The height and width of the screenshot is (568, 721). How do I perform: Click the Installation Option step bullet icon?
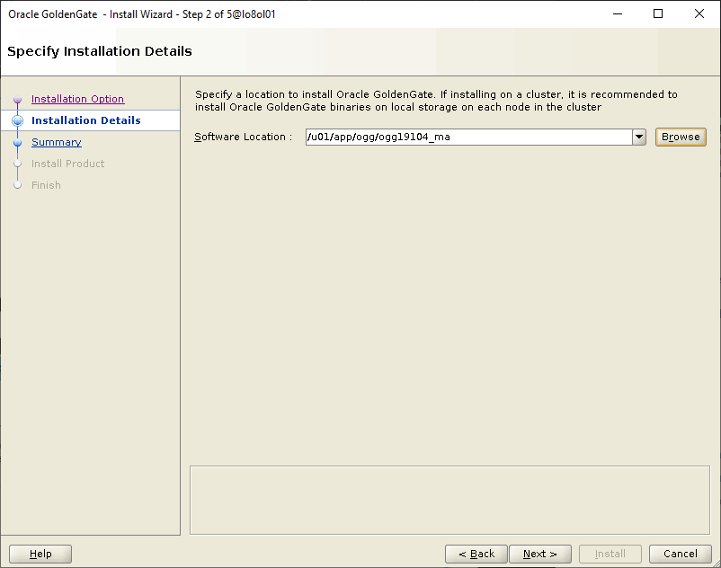coord(17,100)
